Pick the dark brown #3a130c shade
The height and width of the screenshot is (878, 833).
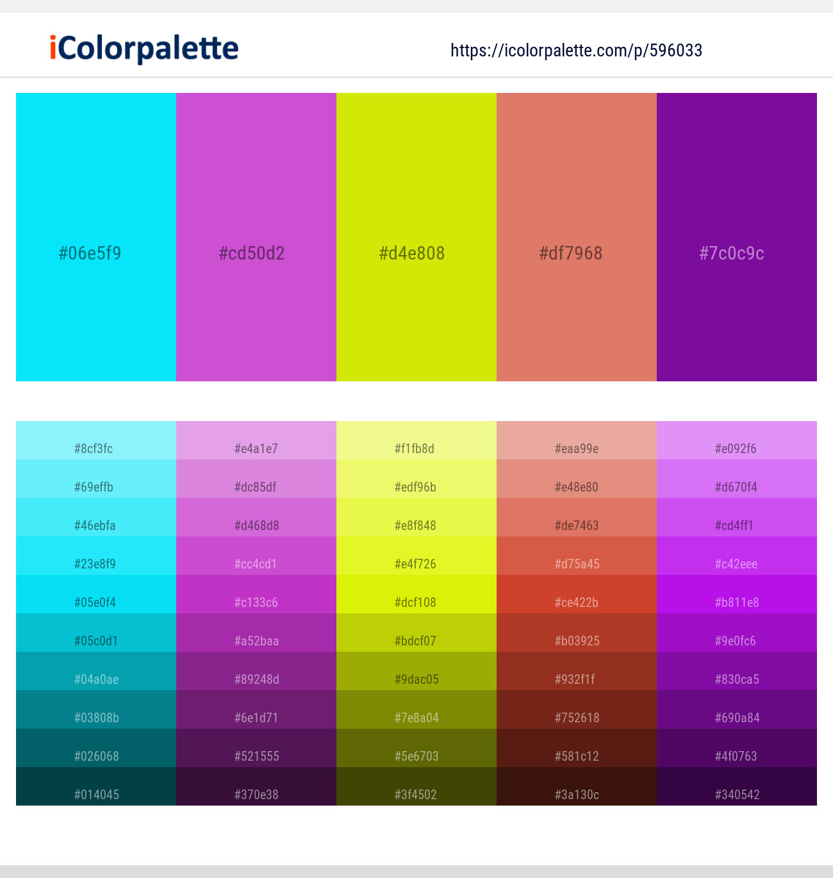point(577,786)
